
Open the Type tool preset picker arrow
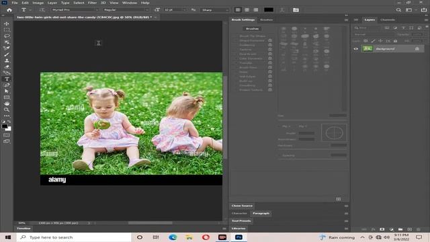[30, 10]
